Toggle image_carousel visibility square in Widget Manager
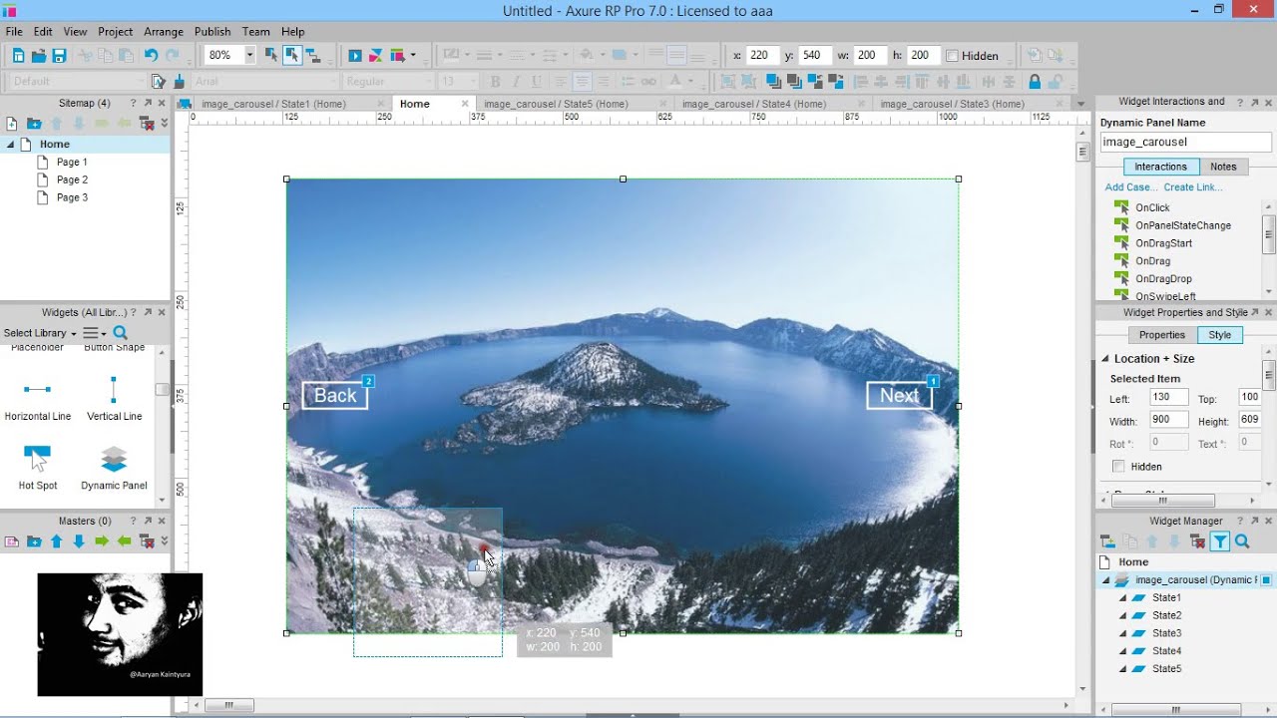 [x=1266, y=579]
